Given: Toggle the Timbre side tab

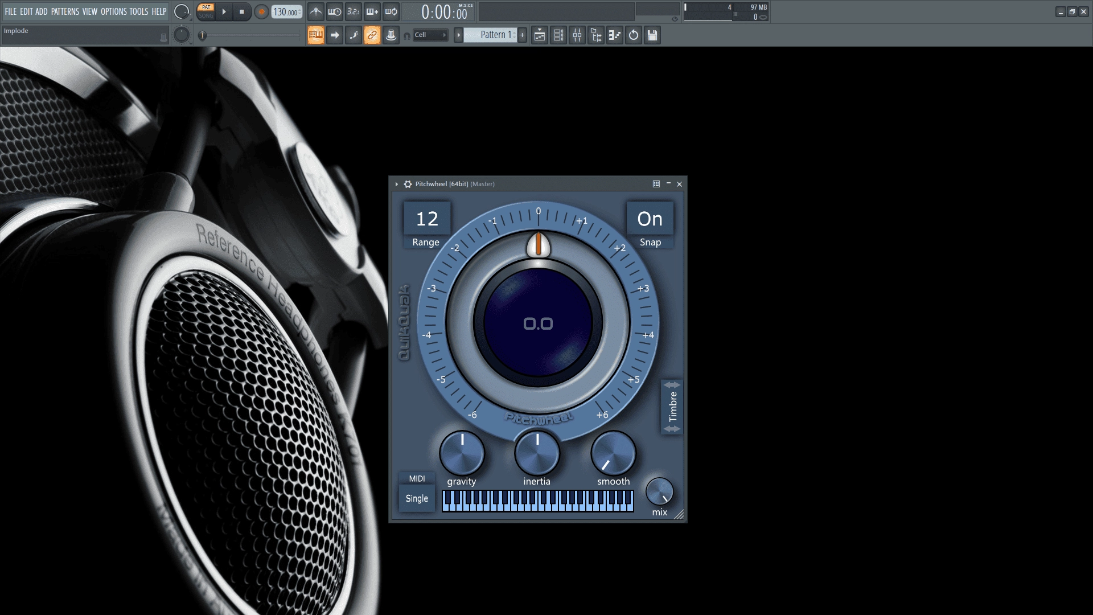Looking at the screenshot, I should [x=672, y=407].
